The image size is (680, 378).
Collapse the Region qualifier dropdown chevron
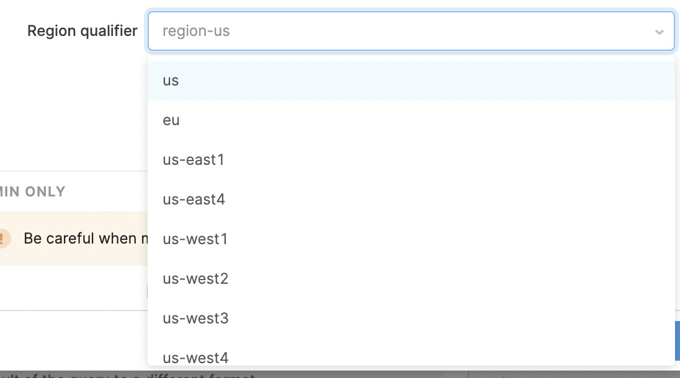pyautogui.click(x=659, y=32)
